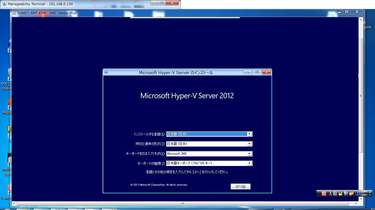Maximize the VNC Viewer Plus window

347,12
